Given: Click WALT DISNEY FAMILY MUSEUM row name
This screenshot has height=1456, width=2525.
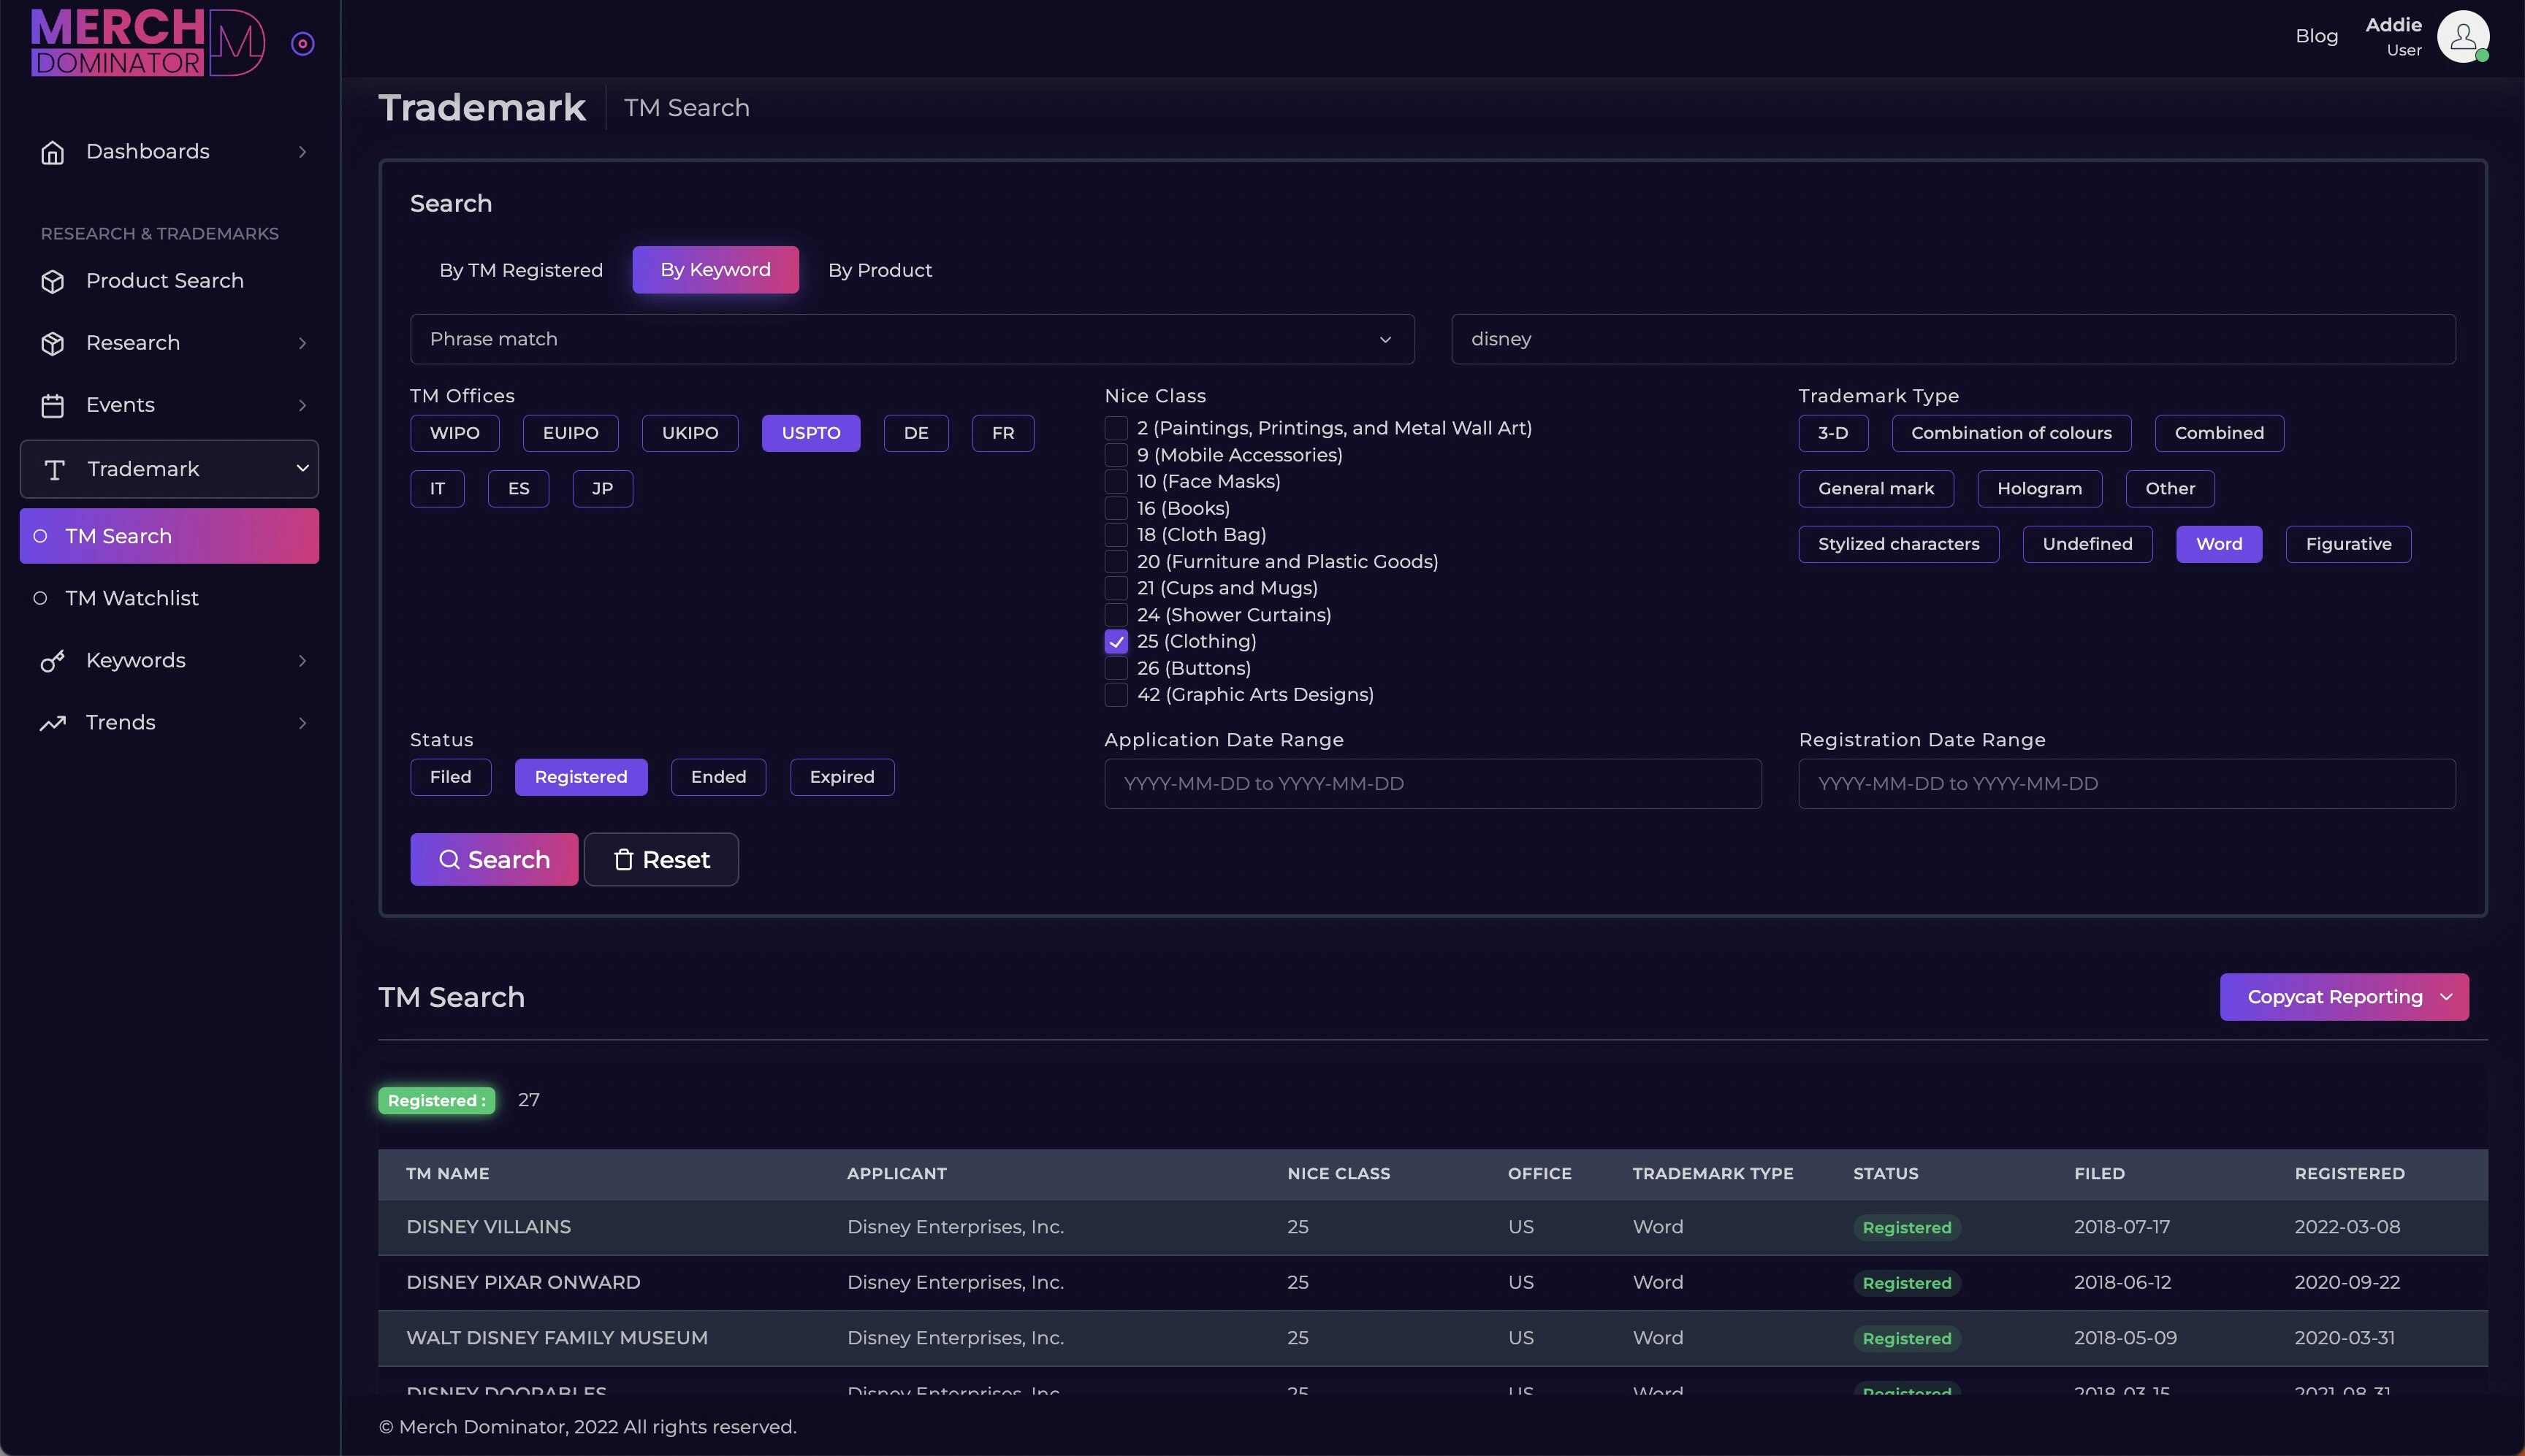Looking at the screenshot, I should 556,1338.
